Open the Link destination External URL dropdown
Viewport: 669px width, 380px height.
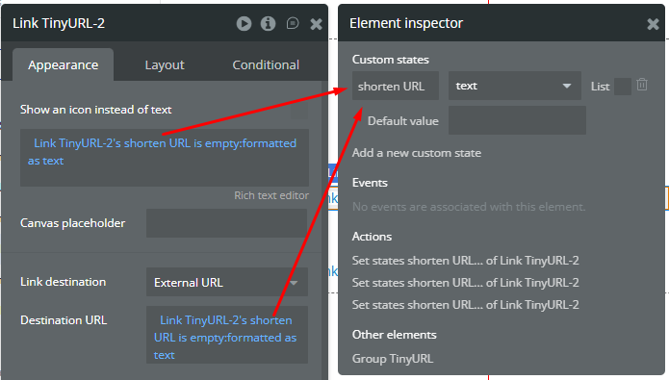(x=227, y=282)
